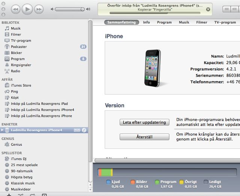Open Podcaster in the library sidebar
Image resolution: width=240 pixels, height=196 pixels.
(19, 47)
